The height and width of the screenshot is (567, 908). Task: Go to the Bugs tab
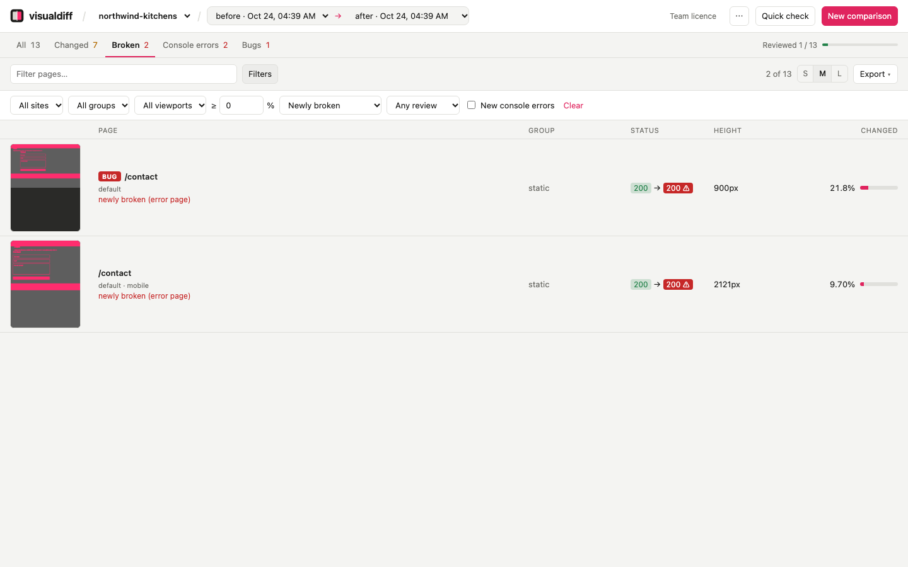point(256,45)
